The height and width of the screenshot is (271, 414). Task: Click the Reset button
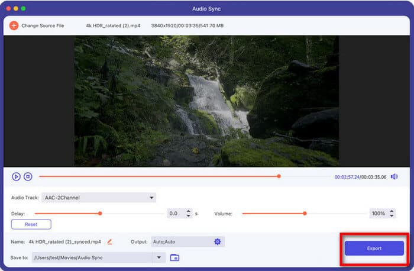[x=31, y=224]
